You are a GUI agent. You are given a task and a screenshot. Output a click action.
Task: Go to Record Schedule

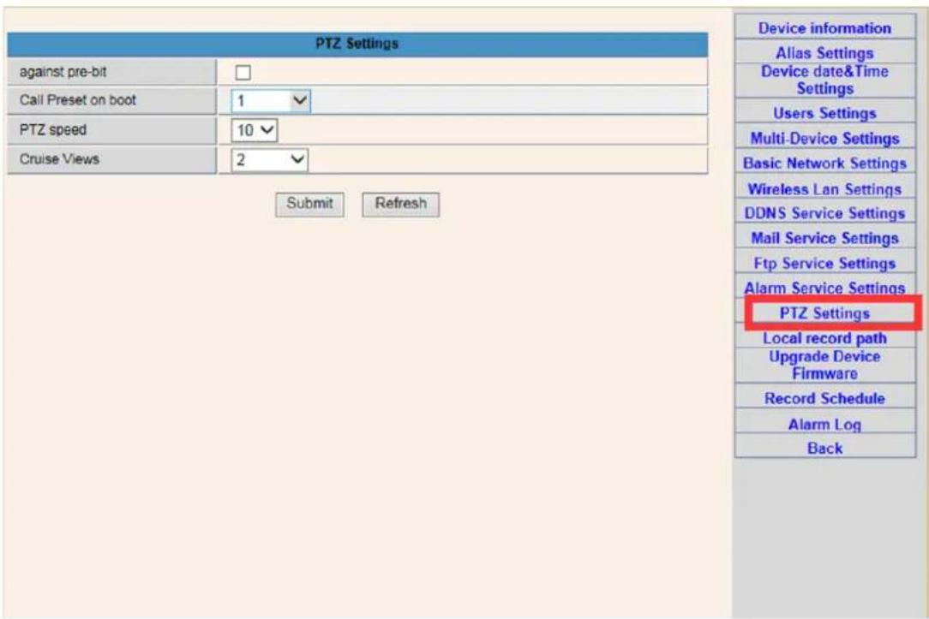pos(824,398)
